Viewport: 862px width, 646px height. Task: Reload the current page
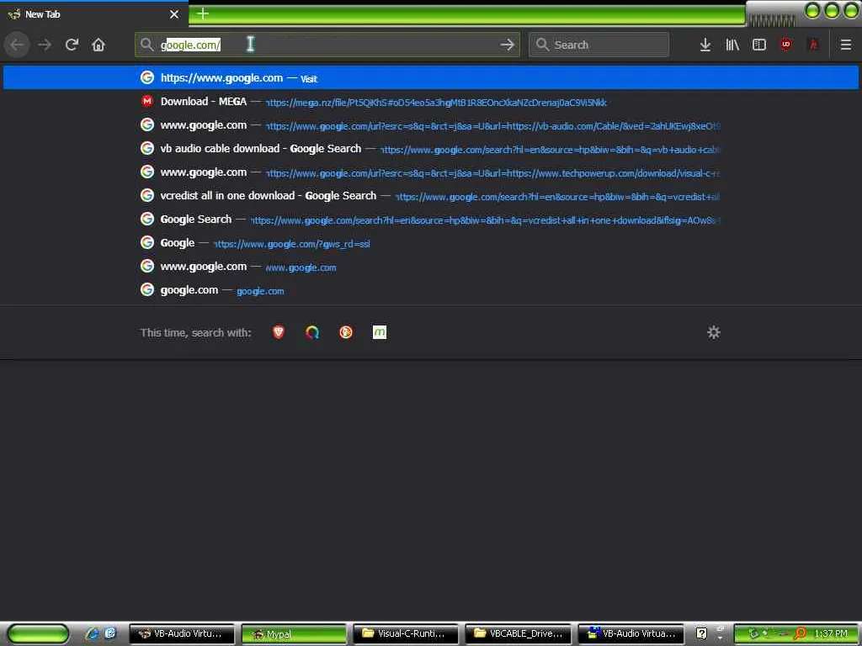[72, 45]
